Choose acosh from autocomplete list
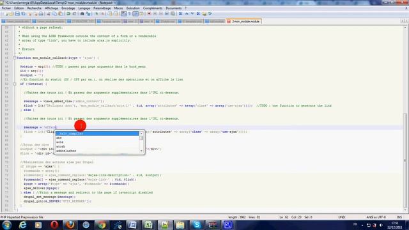The image size is (409, 230). [97, 146]
